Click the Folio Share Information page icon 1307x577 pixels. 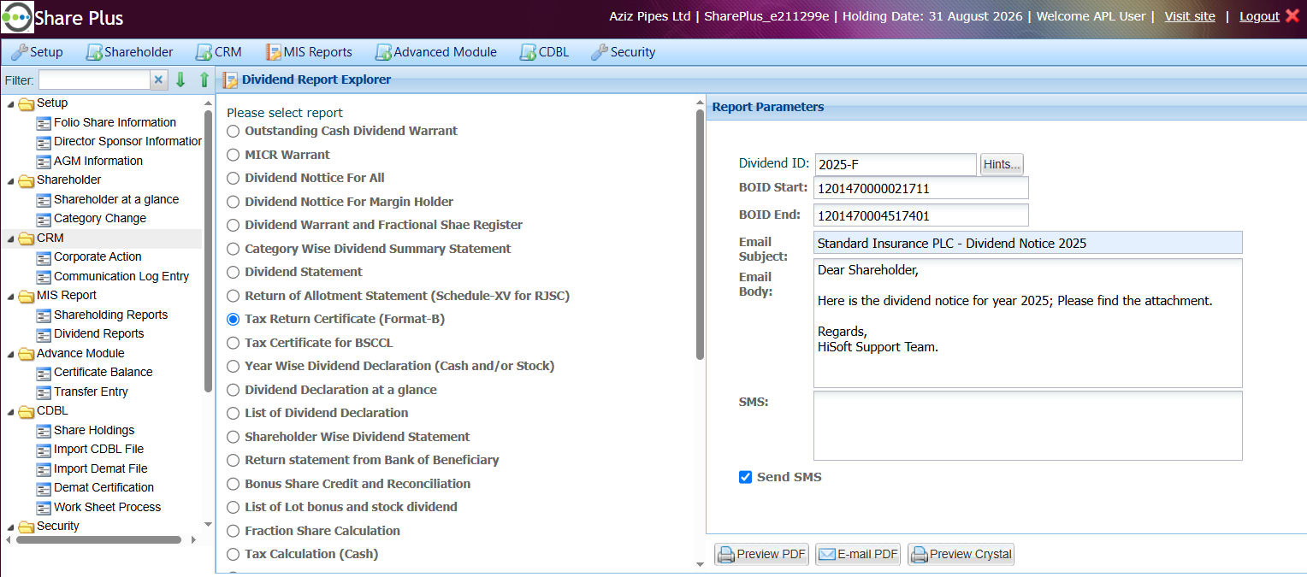pyautogui.click(x=44, y=123)
